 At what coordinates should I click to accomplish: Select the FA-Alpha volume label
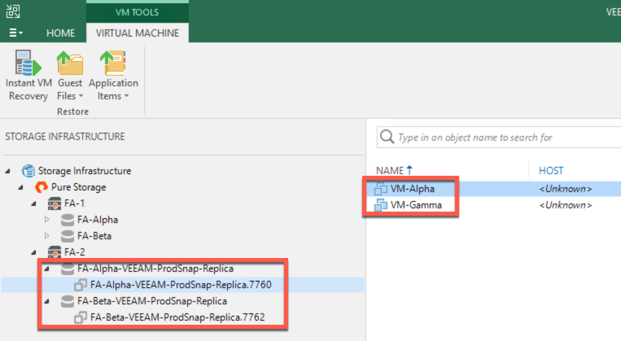point(98,220)
